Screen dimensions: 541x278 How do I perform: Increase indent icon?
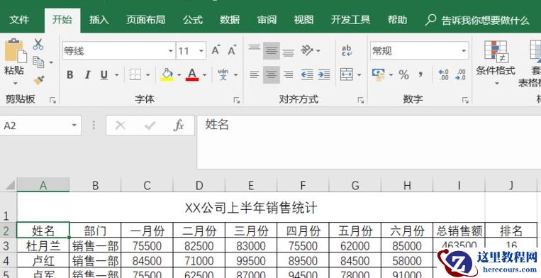click(324, 74)
